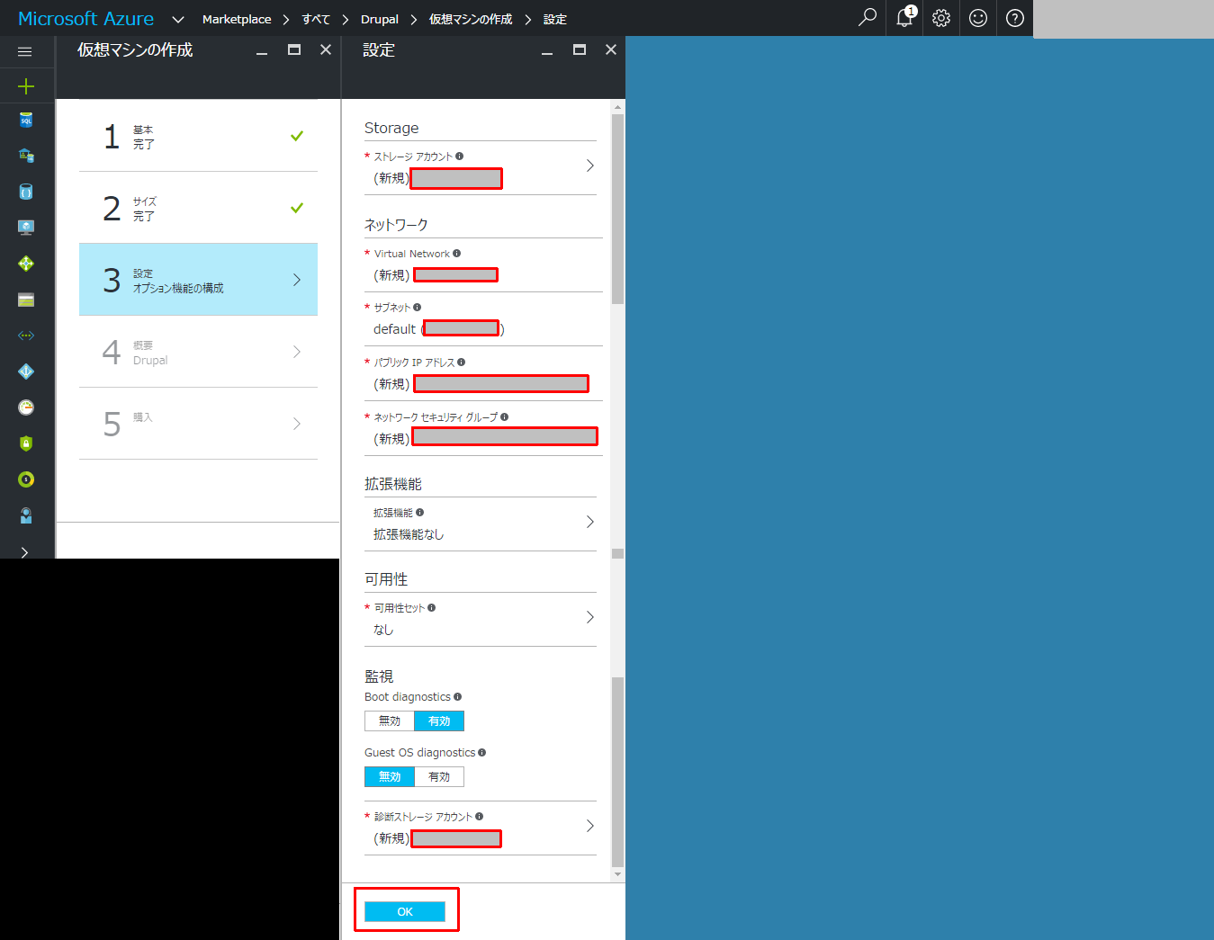Click the help question mark icon
Viewport: 1214px width, 940px height.
(x=1014, y=18)
